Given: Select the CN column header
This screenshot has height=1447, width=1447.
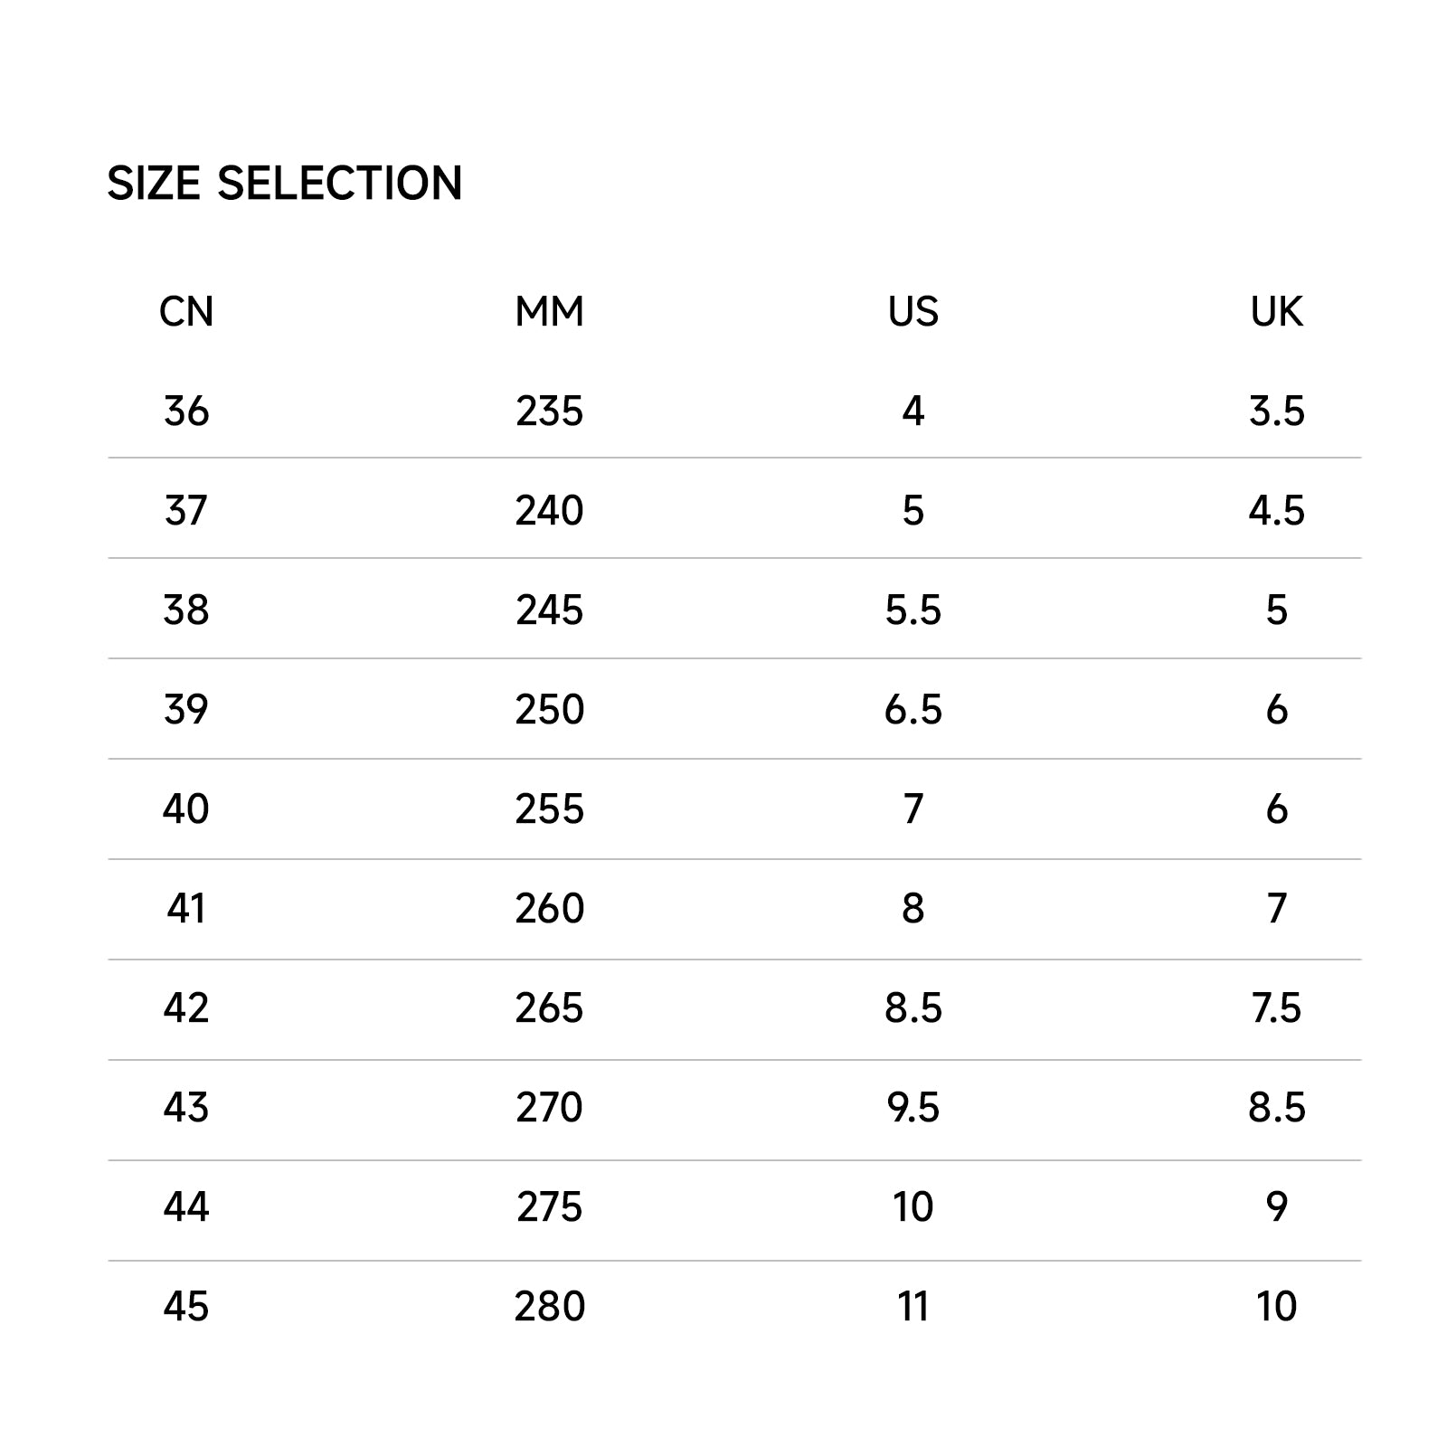Looking at the screenshot, I should [x=186, y=312].
